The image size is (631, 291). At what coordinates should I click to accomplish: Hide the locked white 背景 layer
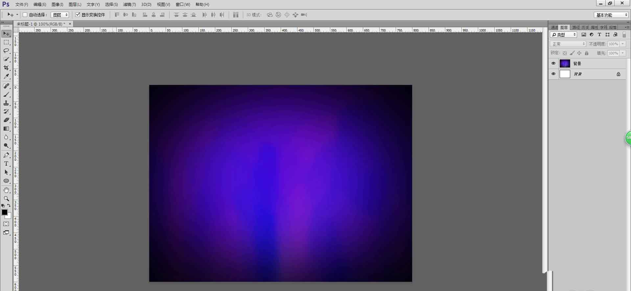tap(553, 74)
